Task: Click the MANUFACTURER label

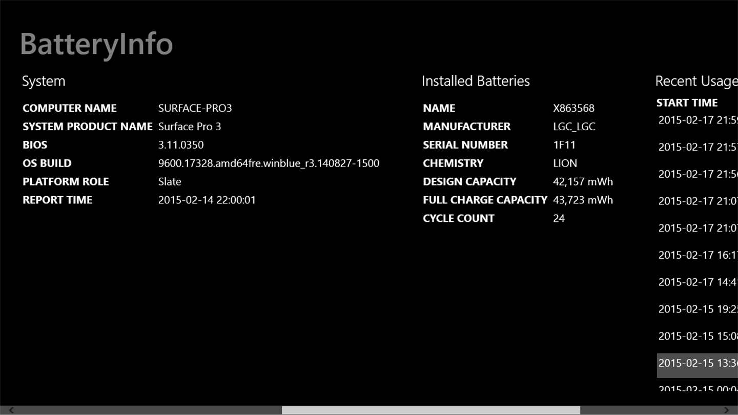Action: tap(467, 127)
